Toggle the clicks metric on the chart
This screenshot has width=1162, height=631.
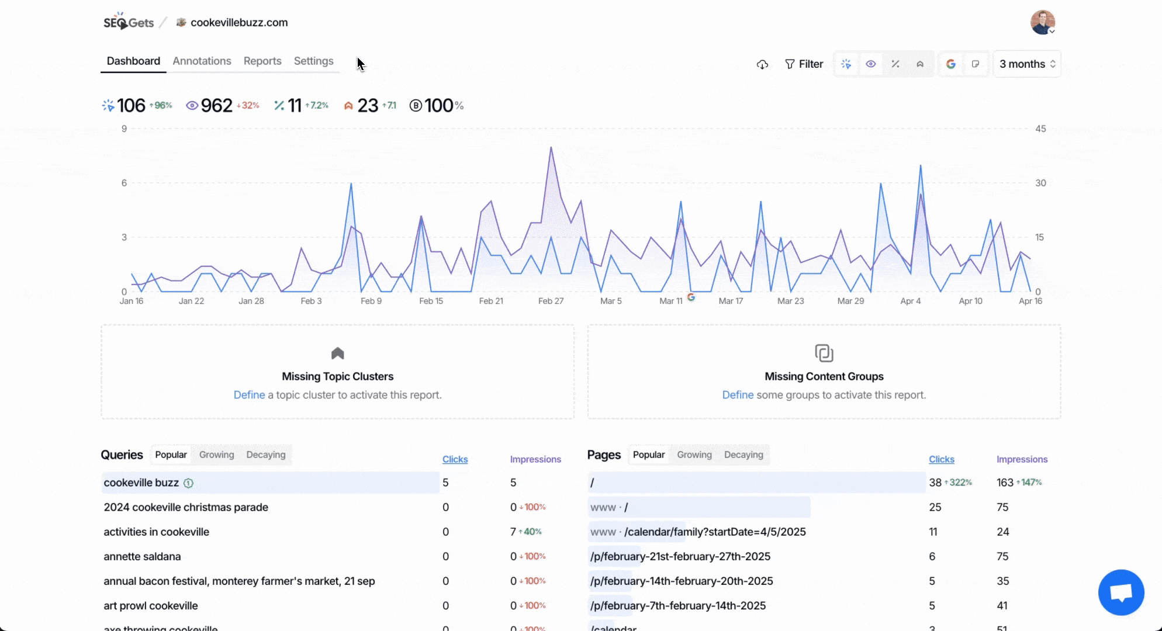click(846, 64)
